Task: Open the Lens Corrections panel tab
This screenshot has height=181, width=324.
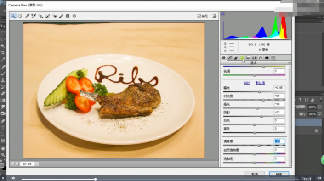Action: click(255, 57)
